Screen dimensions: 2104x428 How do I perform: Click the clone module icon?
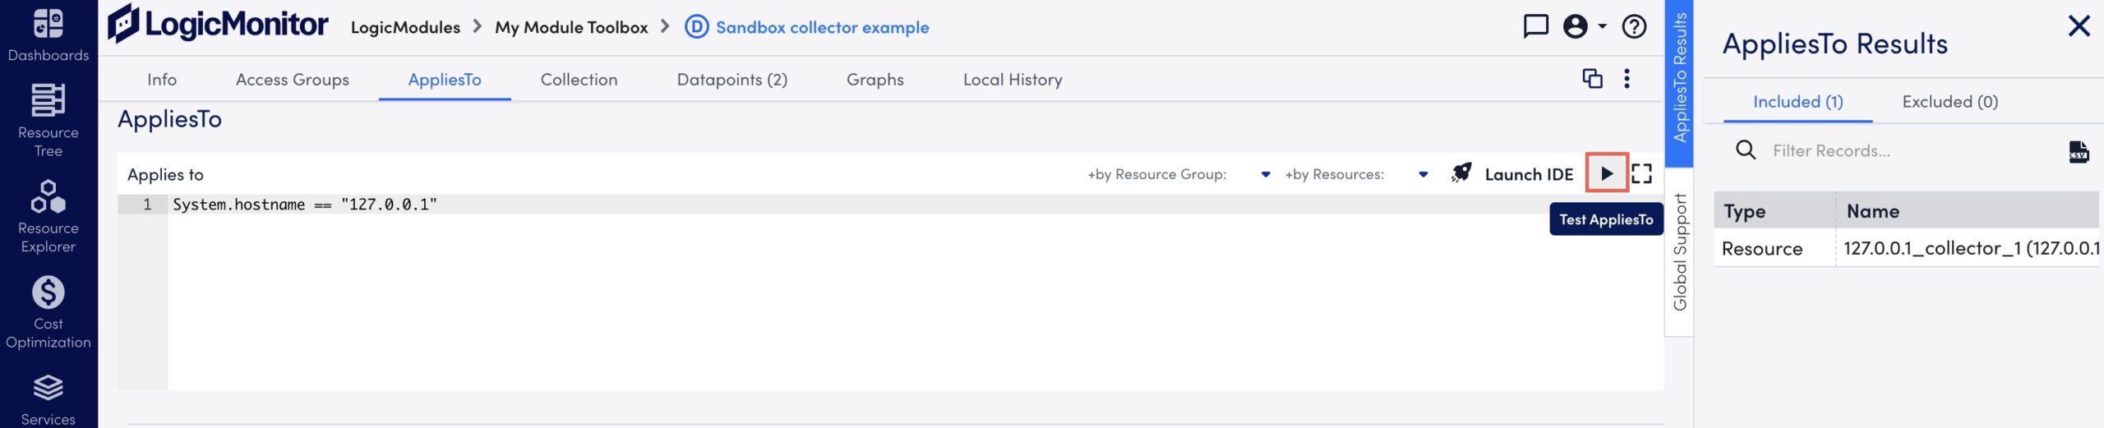[1592, 79]
